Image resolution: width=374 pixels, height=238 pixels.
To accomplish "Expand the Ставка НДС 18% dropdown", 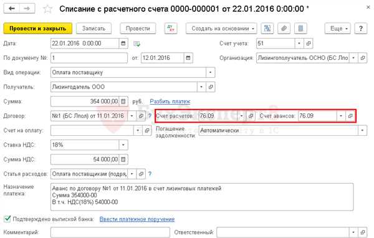I will [123, 145].
